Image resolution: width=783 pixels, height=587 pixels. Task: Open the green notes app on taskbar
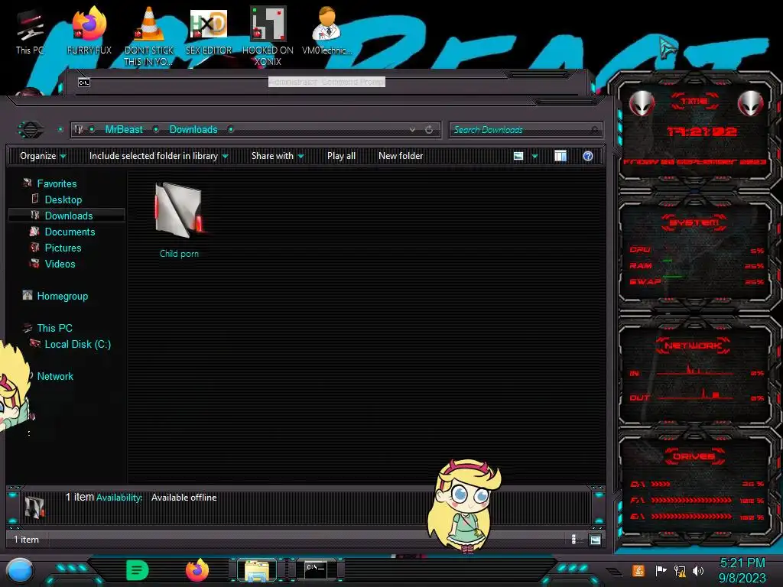tap(138, 570)
